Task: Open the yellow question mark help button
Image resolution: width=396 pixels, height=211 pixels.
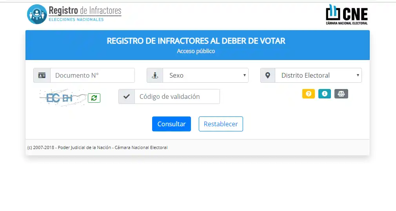Action: 308,94
